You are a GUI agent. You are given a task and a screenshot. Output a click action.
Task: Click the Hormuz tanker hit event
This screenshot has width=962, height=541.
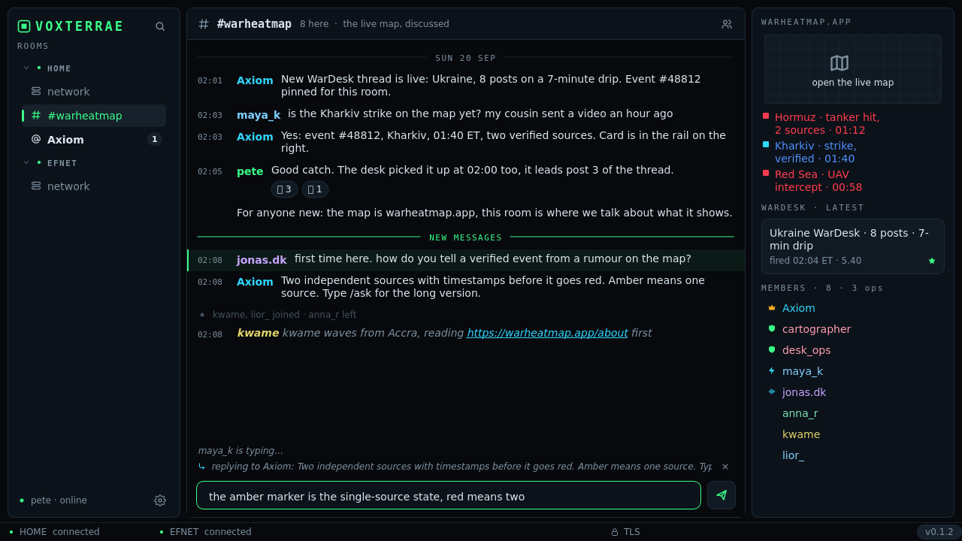point(827,124)
